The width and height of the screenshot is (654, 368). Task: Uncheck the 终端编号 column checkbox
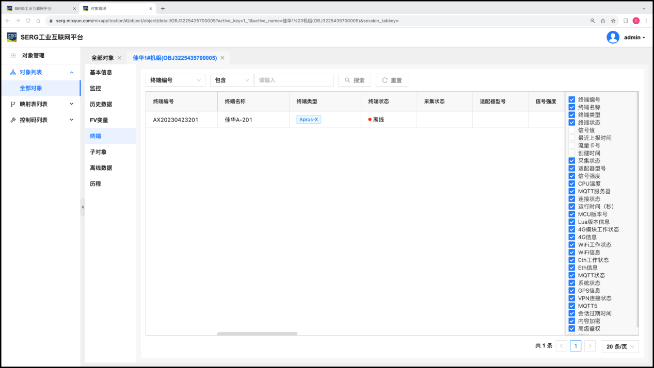tap(571, 99)
